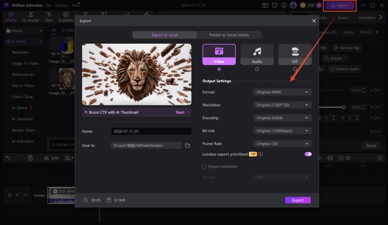
Task: Open the subtitle Format SRT dropdown
Action: pos(282,177)
